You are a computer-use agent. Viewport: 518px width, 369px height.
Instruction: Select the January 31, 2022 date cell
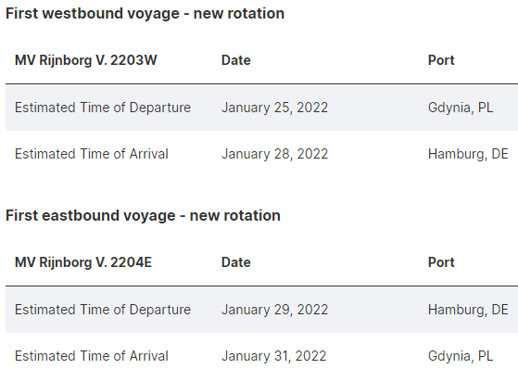pos(274,356)
